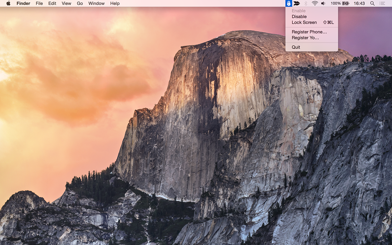This screenshot has height=245, width=392.
Task: Select Lock Screen in the dropdown menu
Action: (x=312, y=22)
